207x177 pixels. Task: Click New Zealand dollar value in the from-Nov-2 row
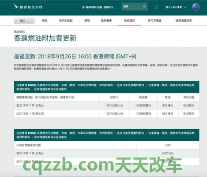coord(143,114)
